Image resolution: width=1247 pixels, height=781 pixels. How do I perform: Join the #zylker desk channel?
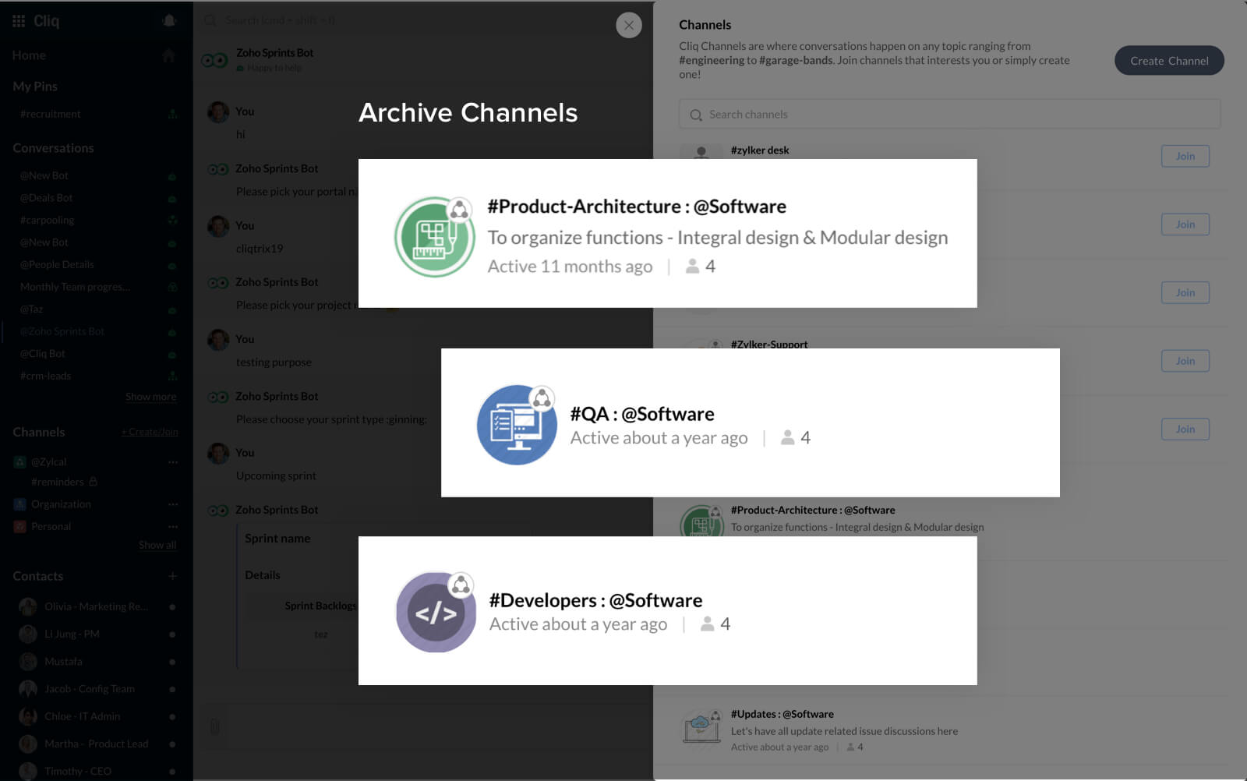(x=1185, y=156)
